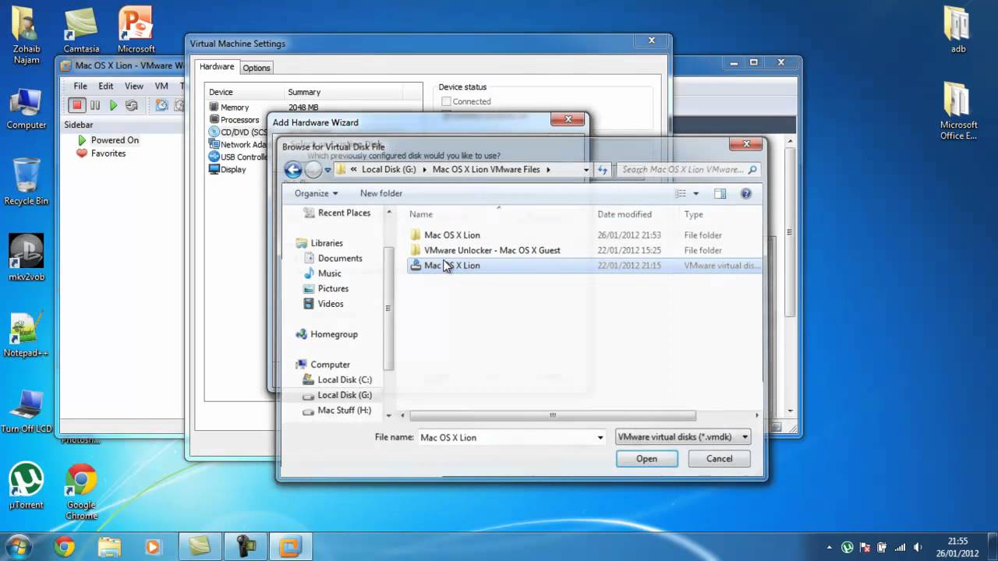Click the Cancel button in the browse dialog
Viewport: 998px width, 561px height.
[x=719, y=459]
